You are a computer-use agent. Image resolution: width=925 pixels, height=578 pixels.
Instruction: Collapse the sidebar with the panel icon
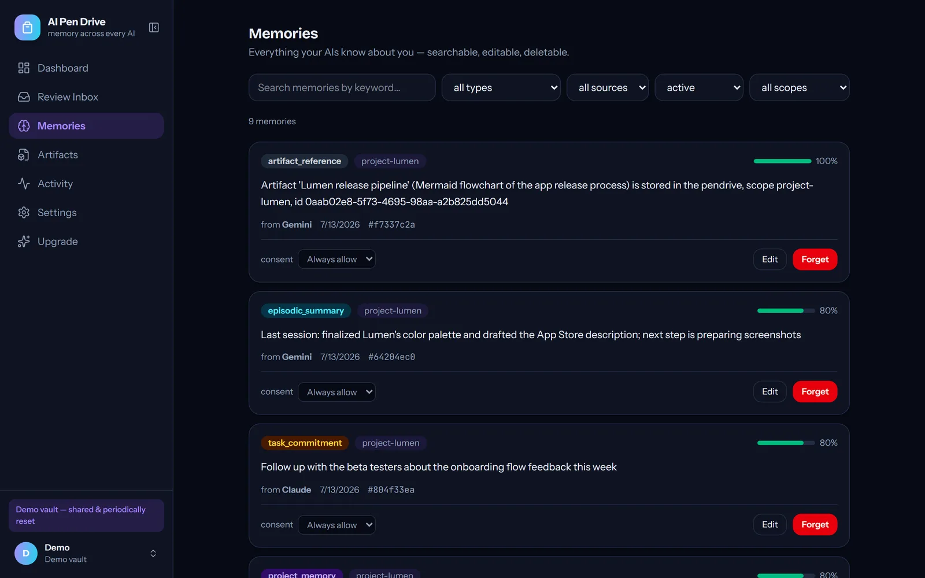(x=154, y=27)
